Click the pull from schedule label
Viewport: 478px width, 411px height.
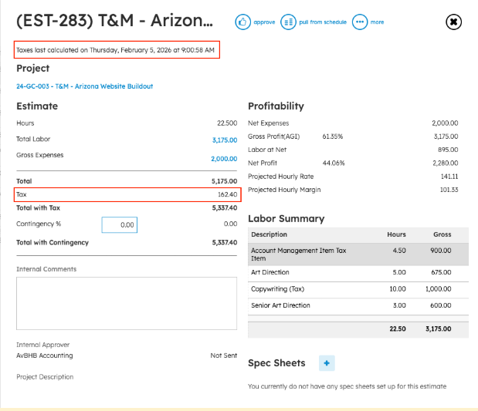point(323,22)
